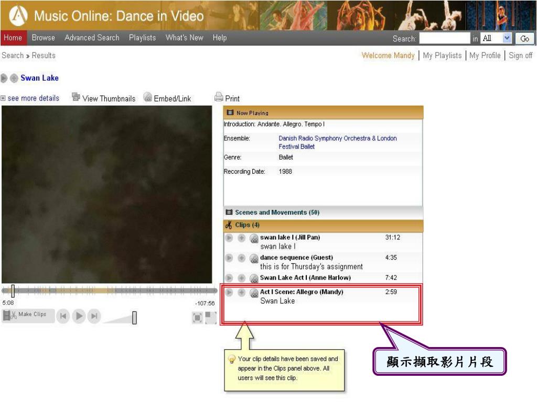Click the volume slider handle

pyautogui.click(x=135, y=318)
